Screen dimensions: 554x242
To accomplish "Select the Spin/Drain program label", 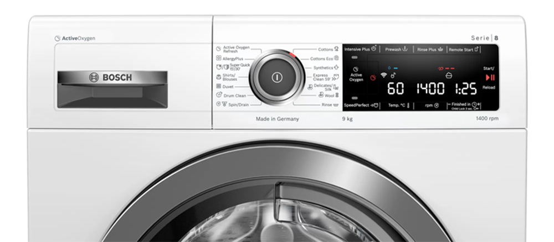I will pyautogui.click(x=238, y=104).
